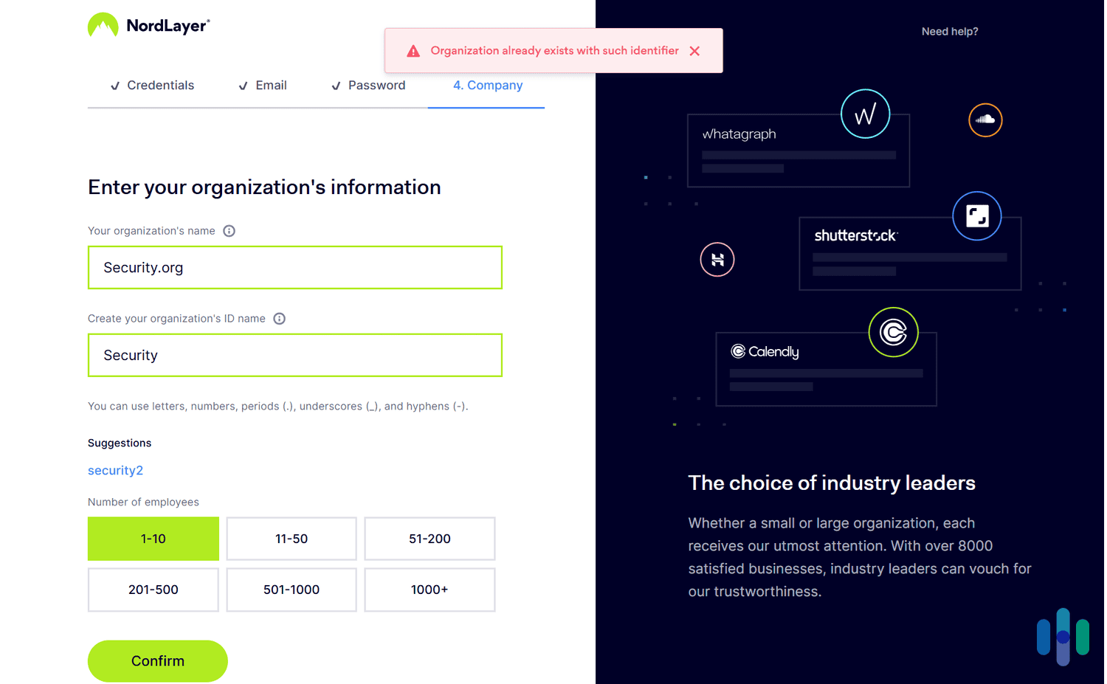Click the pink-circled H logo icon

717,260
